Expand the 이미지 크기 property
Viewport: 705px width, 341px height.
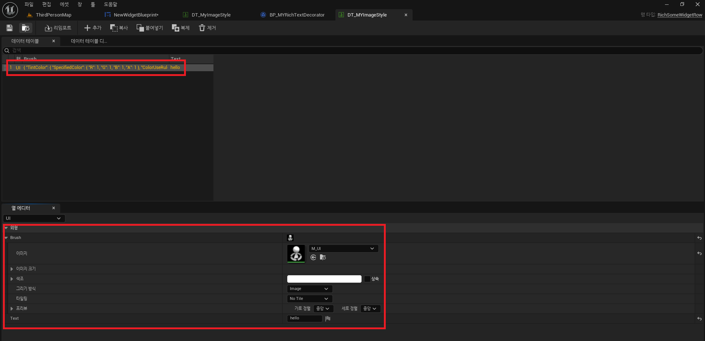tap(12, 269)
